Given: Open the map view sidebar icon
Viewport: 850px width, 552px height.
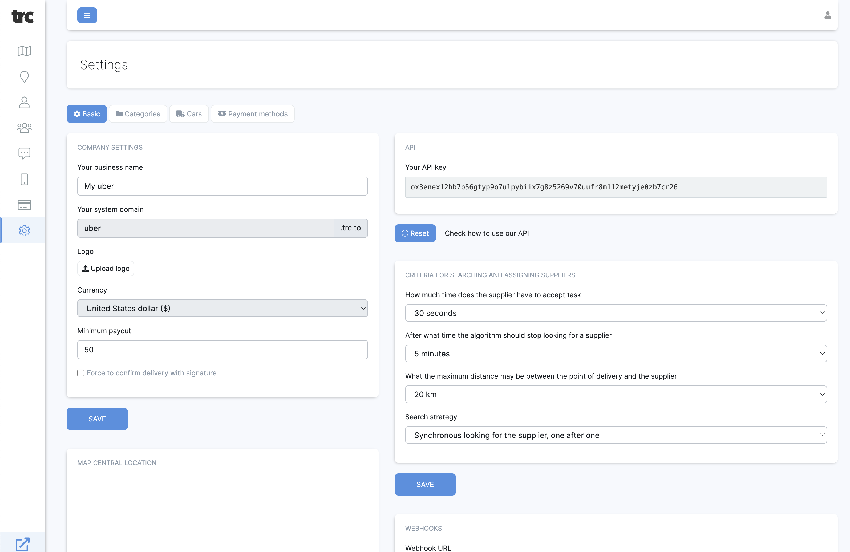Looking at the screenshot, I should [24, 51].
